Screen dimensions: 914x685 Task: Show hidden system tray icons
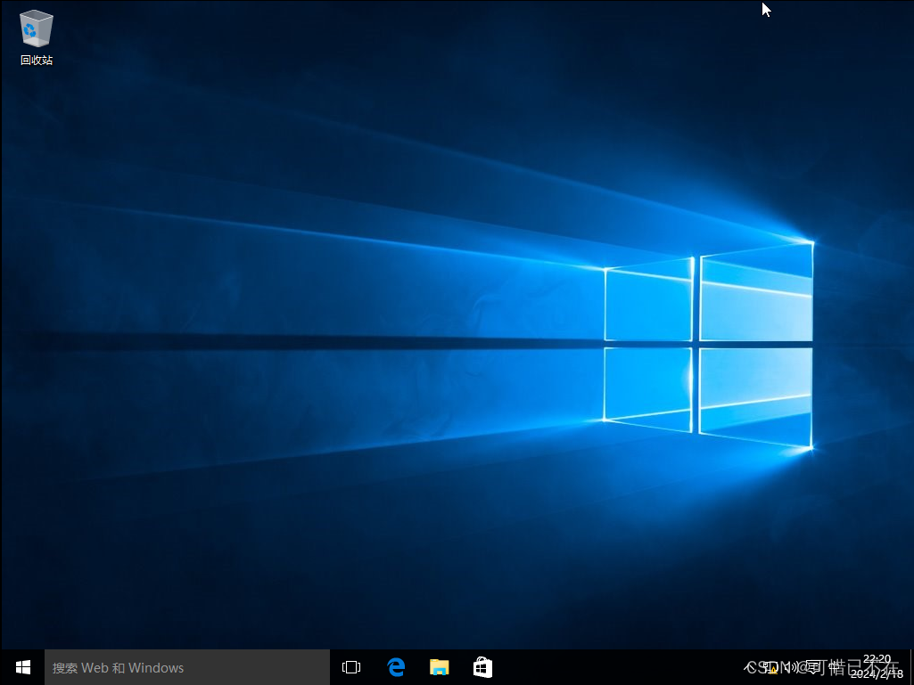(x=749, y=667)
